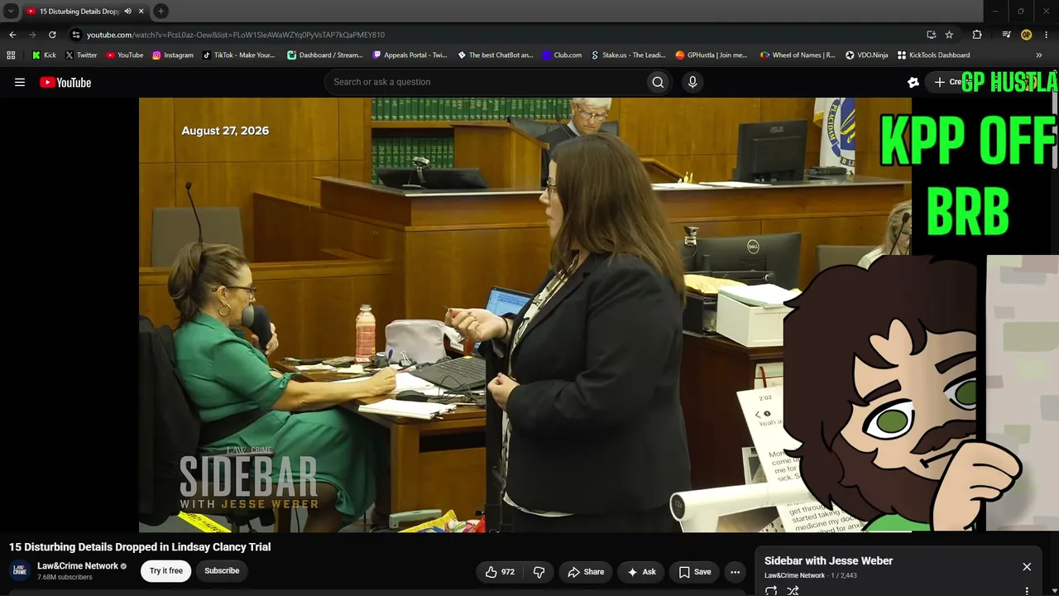Open Stake.us bookmark
Image resolution: width=1059 pixels, height=596 pixels.
pyautogui.click(x=628, y=55)
